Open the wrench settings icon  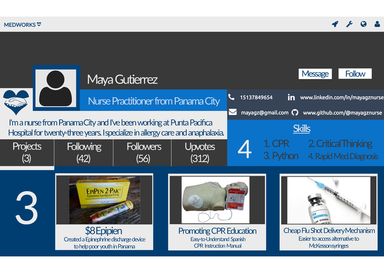[x=349, y=24]
